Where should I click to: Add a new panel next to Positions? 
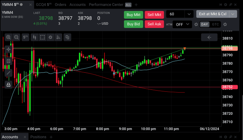click(51, 137)
